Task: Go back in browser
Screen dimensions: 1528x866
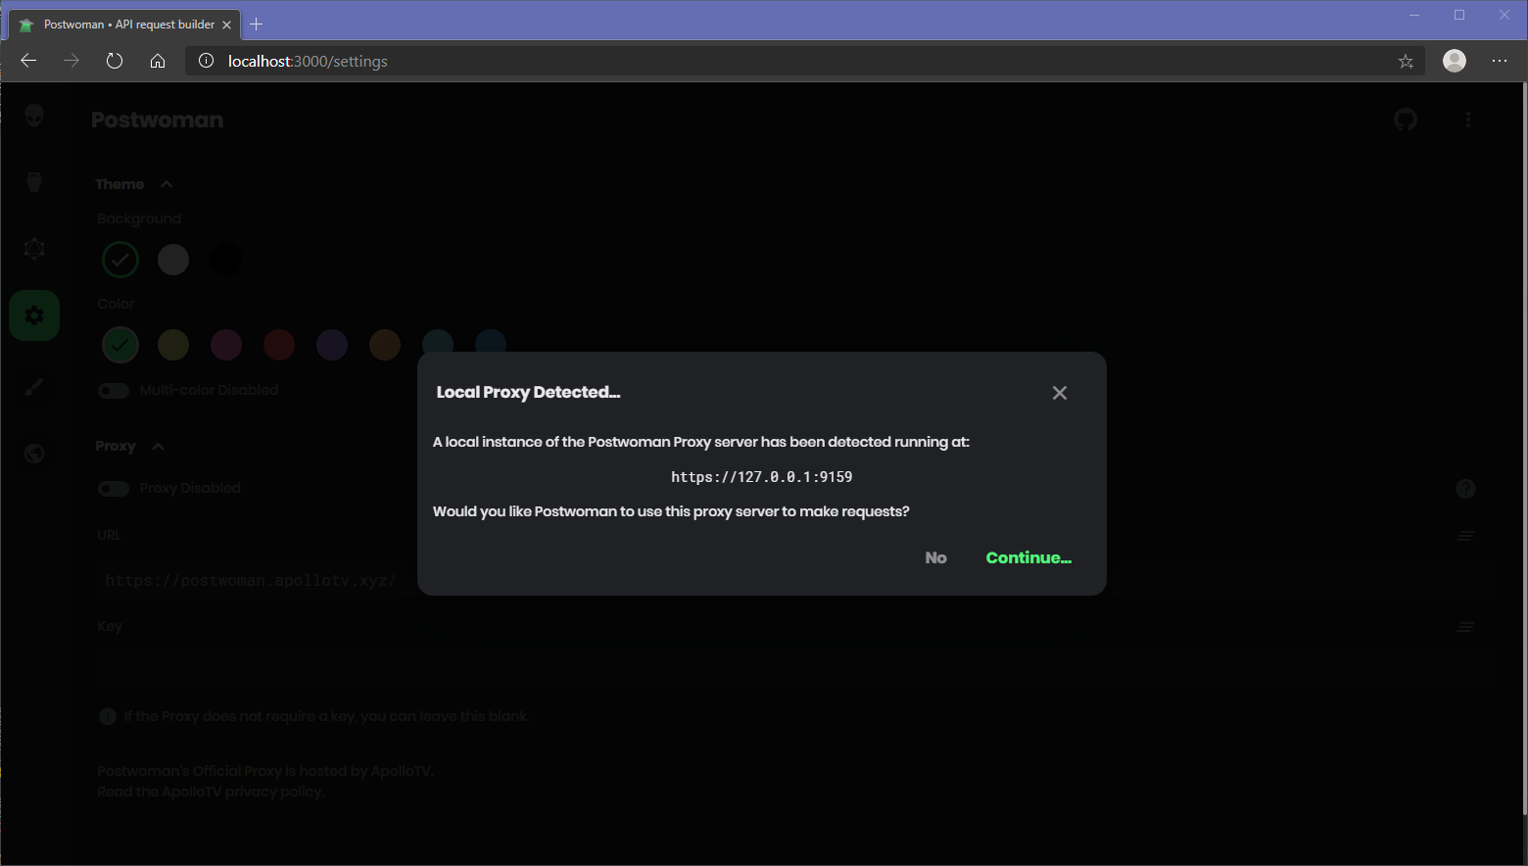Action: pos(28,61)
